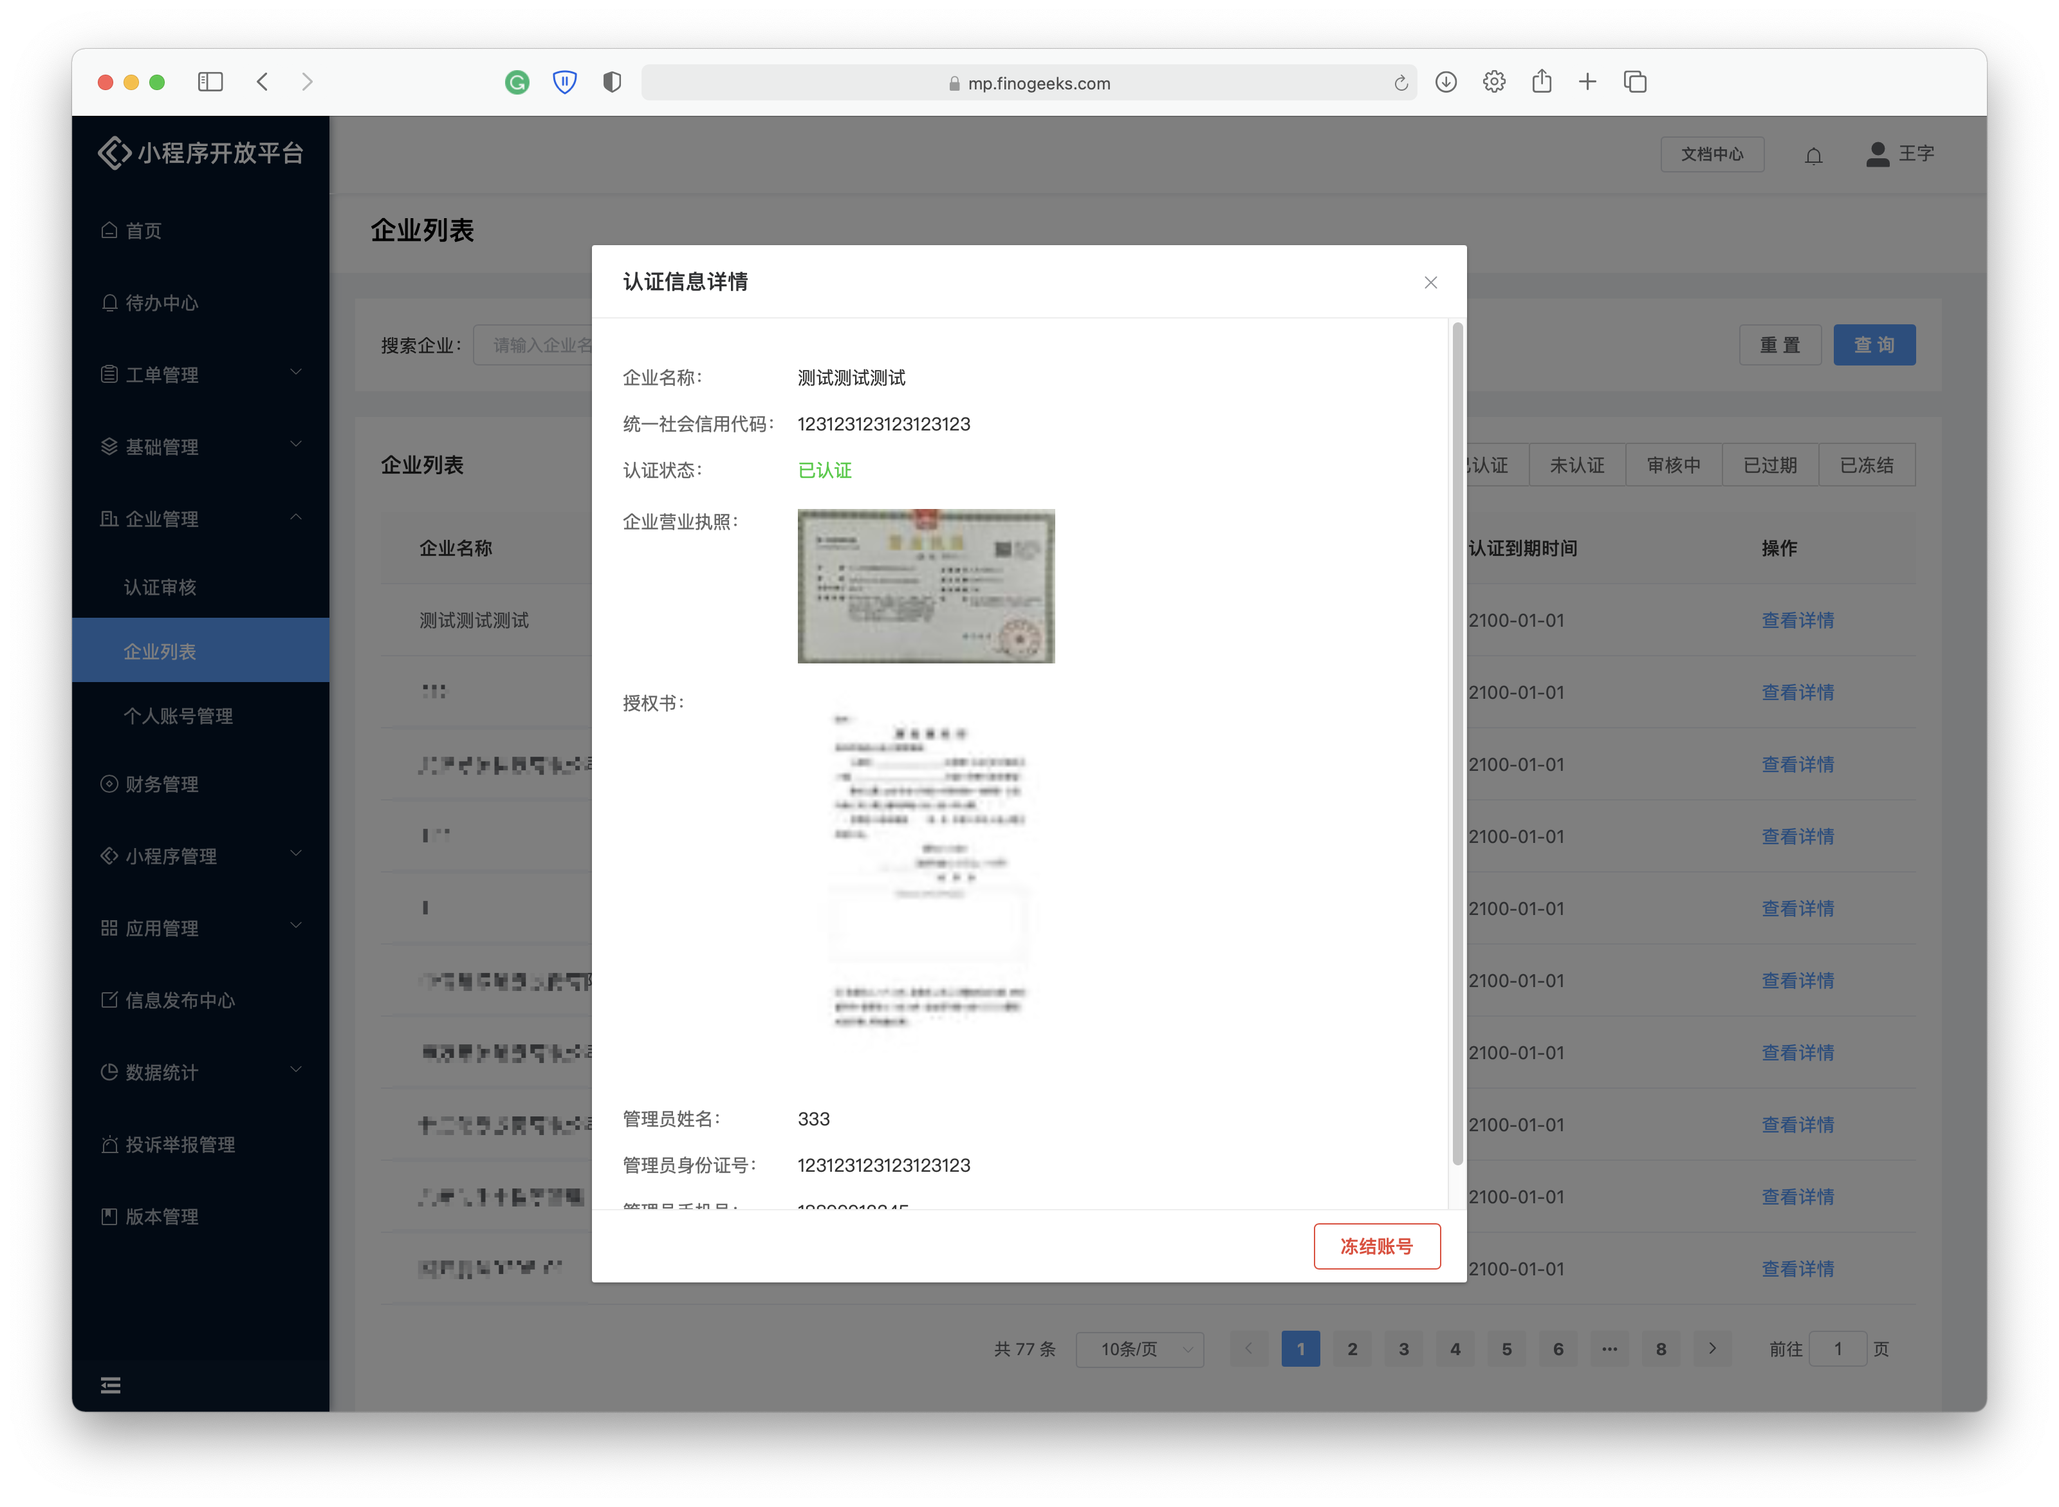The image size is (2059, 1507).
Task: Click Grammarly extension icon
Action: (x=516, y=83)
